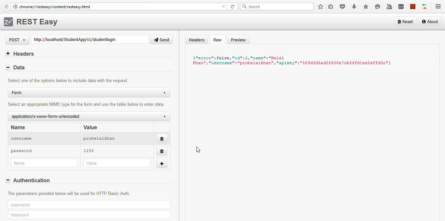
Task: Open the browser hamburger menu
Action: (438, 7)
